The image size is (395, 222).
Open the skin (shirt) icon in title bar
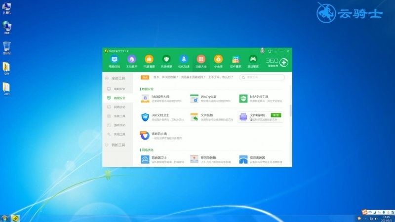point(270,51)
